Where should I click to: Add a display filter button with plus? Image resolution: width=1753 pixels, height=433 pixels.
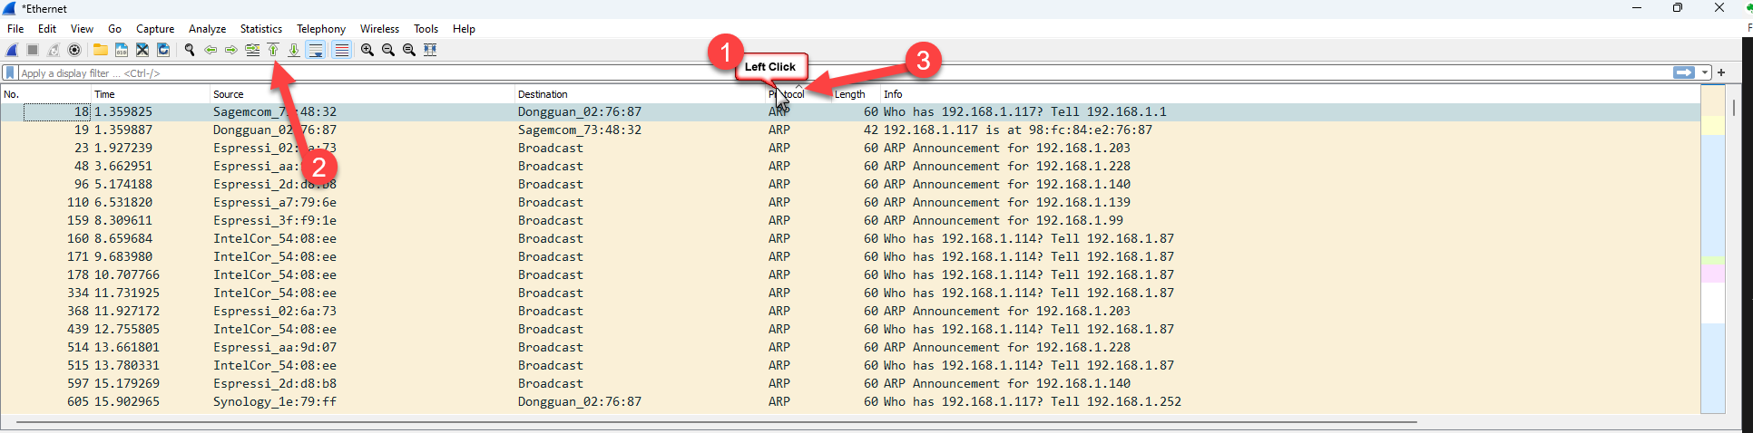1721,72
